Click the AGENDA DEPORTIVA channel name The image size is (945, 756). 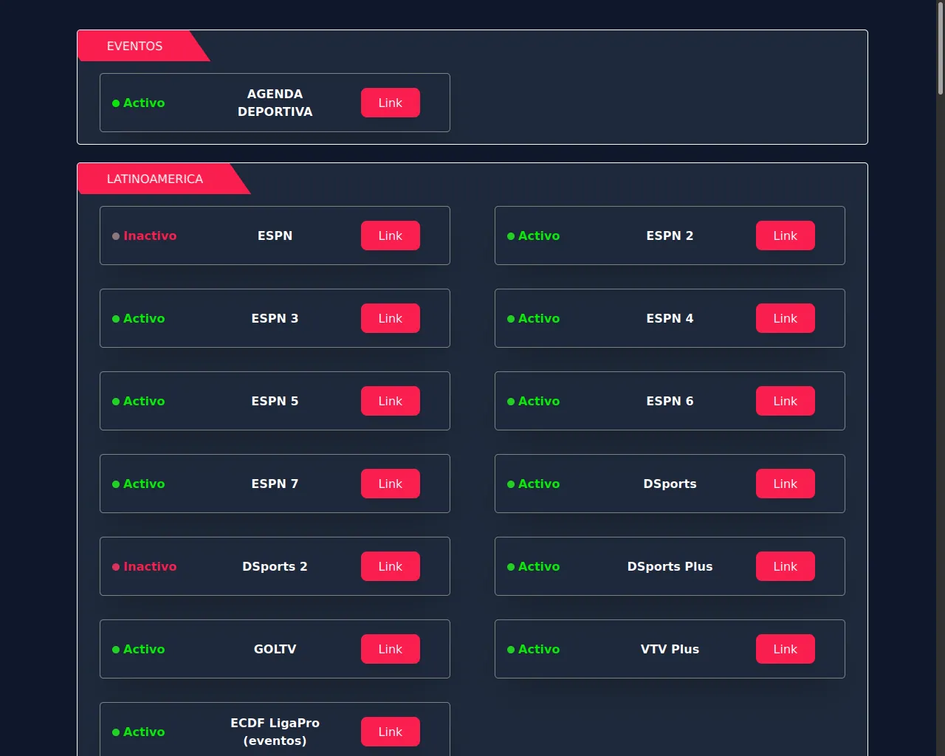[275, 103]
